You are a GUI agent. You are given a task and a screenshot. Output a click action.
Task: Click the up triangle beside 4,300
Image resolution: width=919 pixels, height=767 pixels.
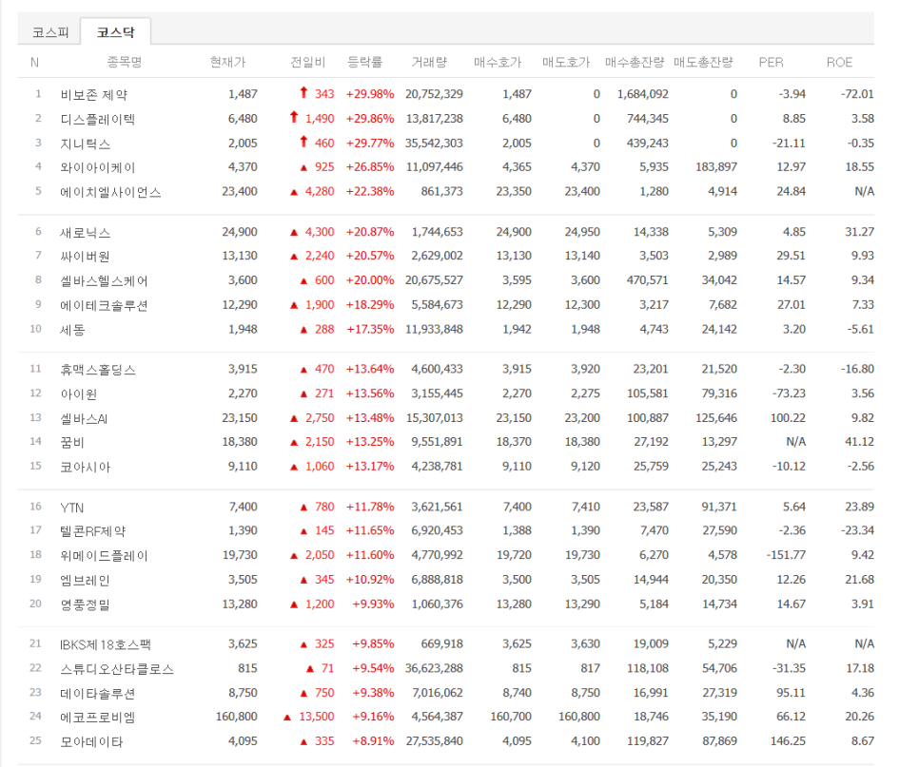294,233
